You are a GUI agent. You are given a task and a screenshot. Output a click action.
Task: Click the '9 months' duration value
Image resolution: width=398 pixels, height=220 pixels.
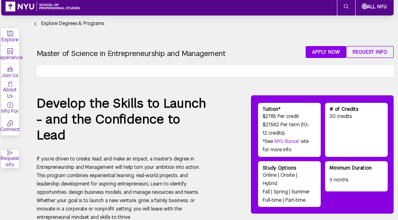339,180
